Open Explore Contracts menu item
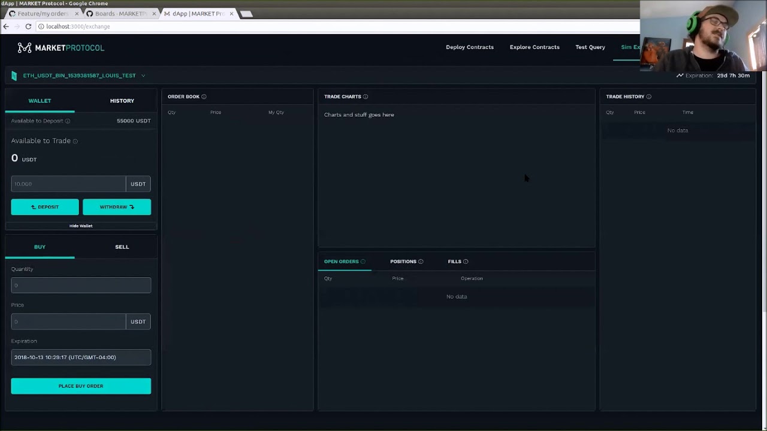 (x=535, y=47)
